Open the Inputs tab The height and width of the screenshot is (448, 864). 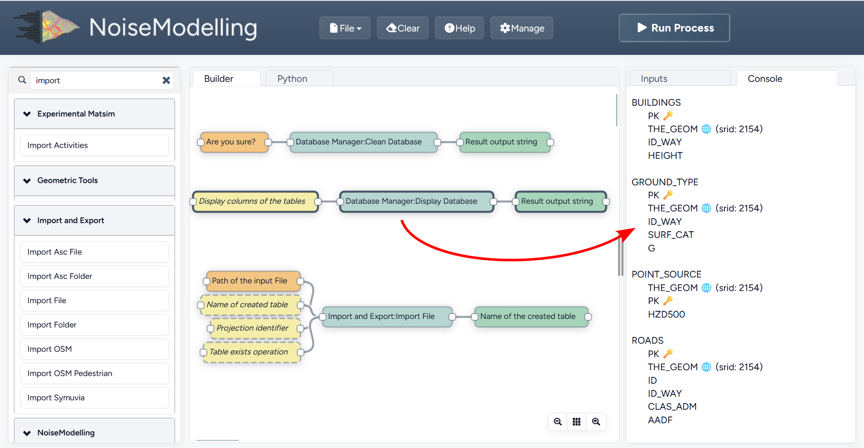coord(679,78)
